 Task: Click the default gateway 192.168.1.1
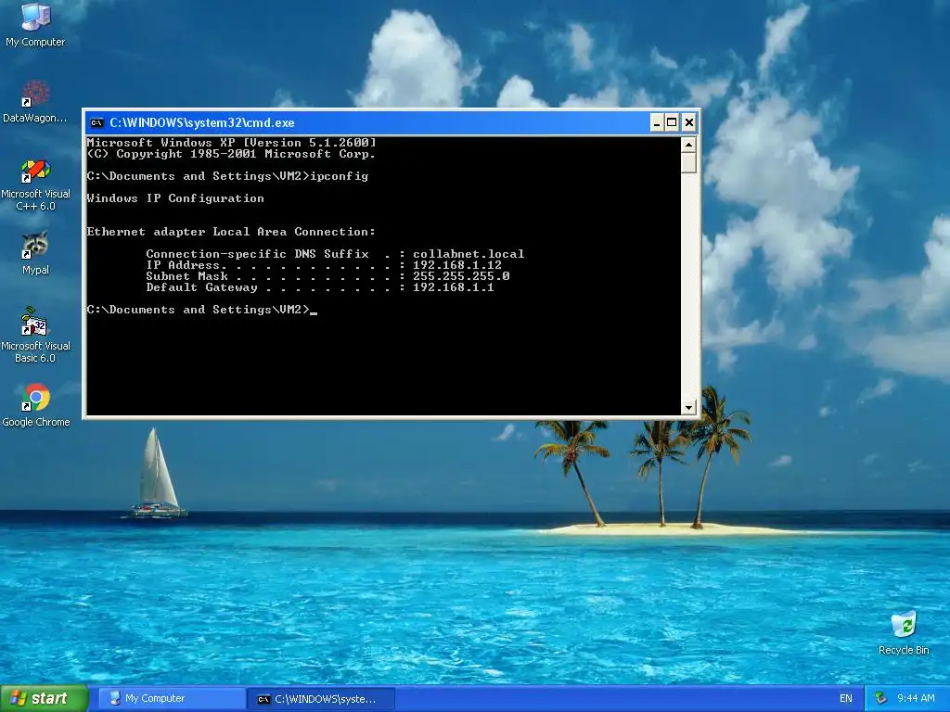(453, 287)
